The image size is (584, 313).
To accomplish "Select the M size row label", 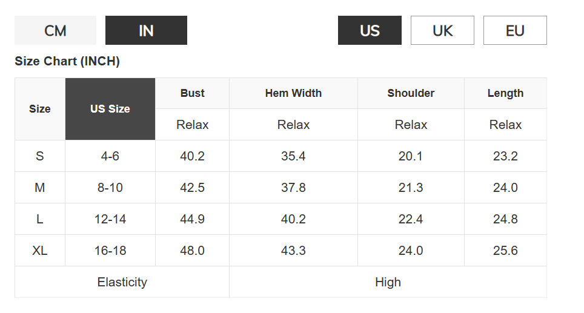I will pos(40,188).
